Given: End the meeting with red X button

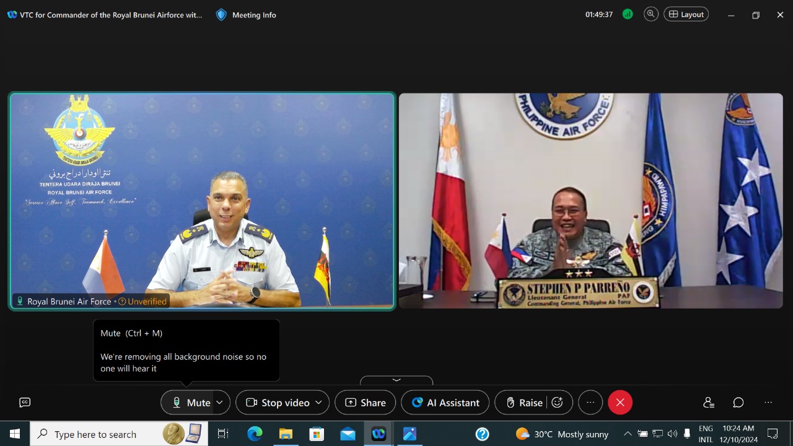Looking at the screenshot, I should point(620,403).
